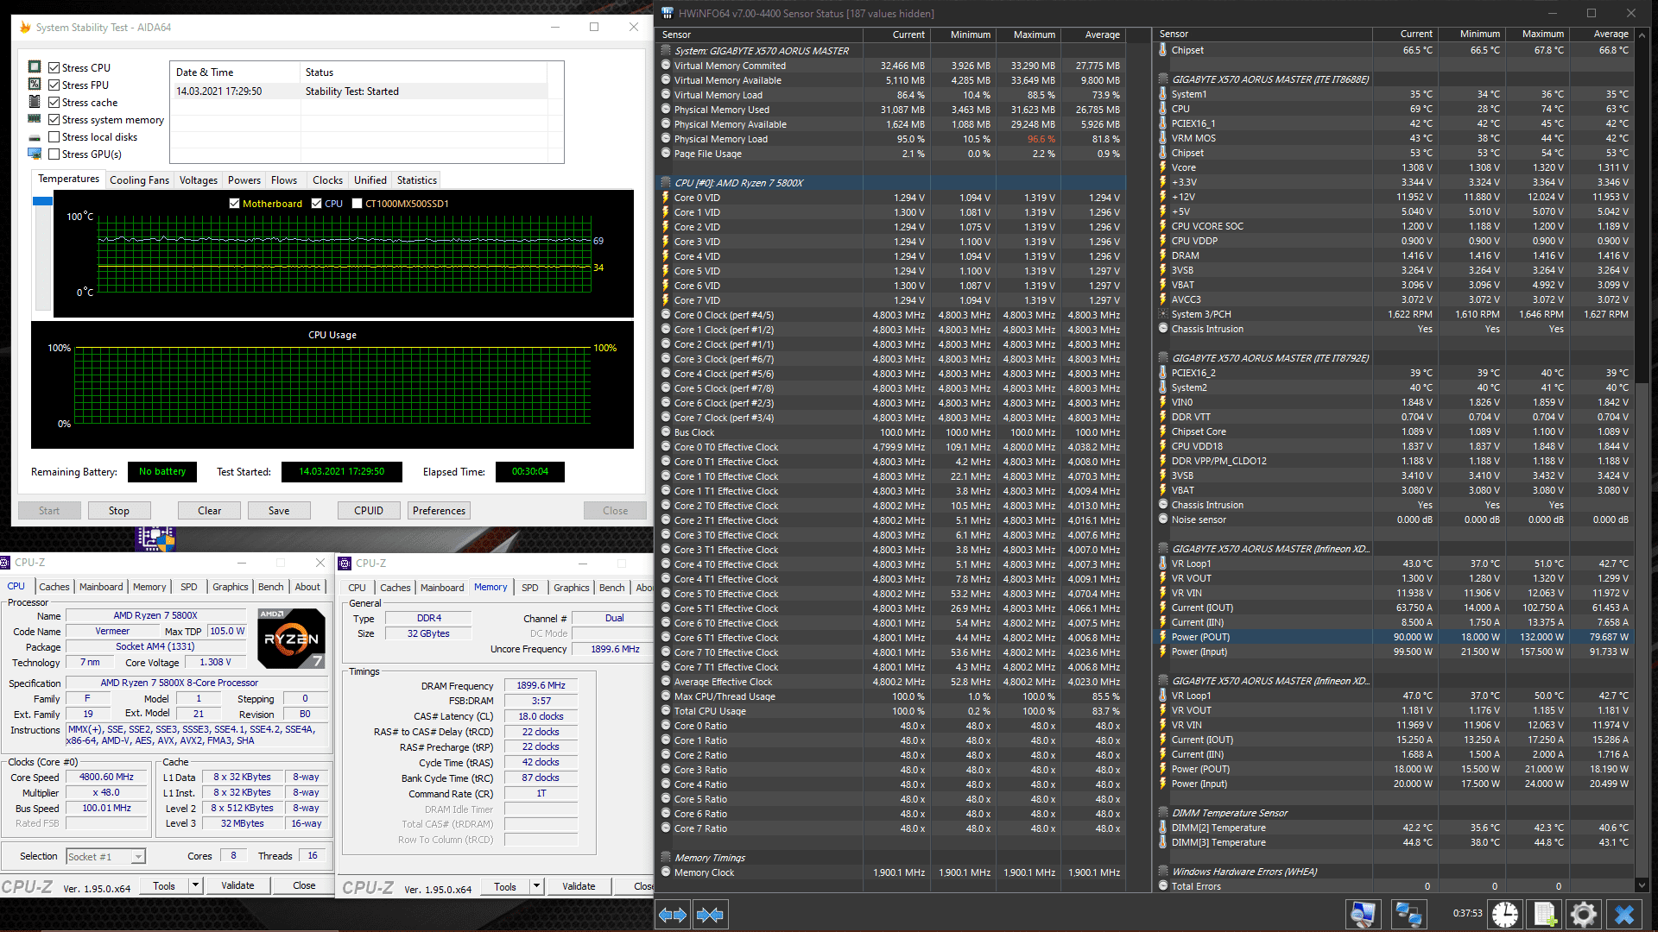Image resolution: width=1658 pixels, height=932 pixels.
Task: Collapse the CPU [#0] AMD Ryzen 7 5800X group
Action: [x=666, y=183]
